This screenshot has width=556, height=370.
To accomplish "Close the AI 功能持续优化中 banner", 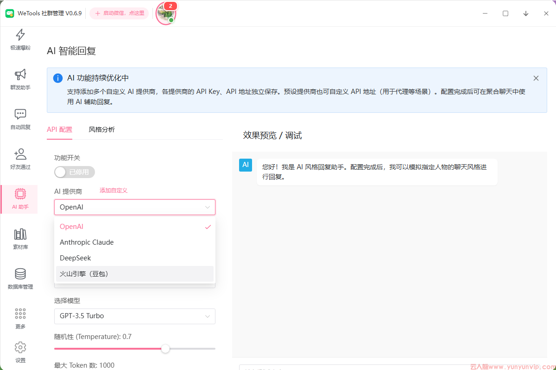I will 536,78.
